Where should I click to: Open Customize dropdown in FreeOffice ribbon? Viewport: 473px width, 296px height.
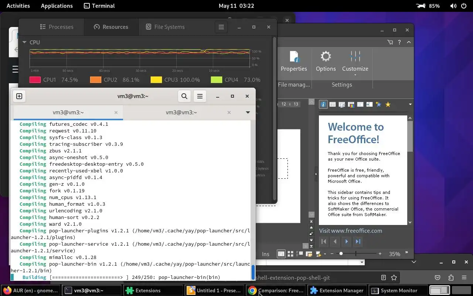coord(355,63)
